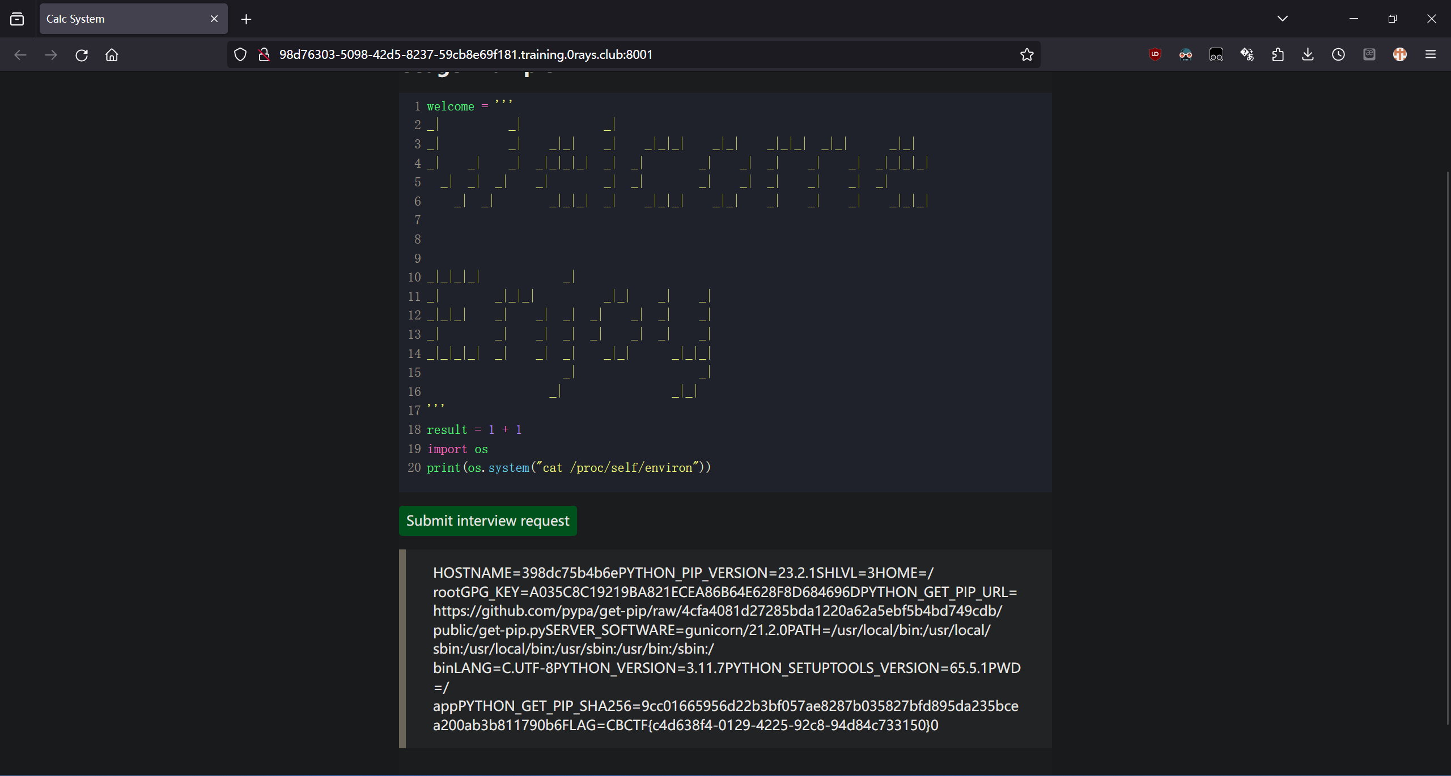
Task: Close the Calc System tab
Action: [x=214, y=19]
